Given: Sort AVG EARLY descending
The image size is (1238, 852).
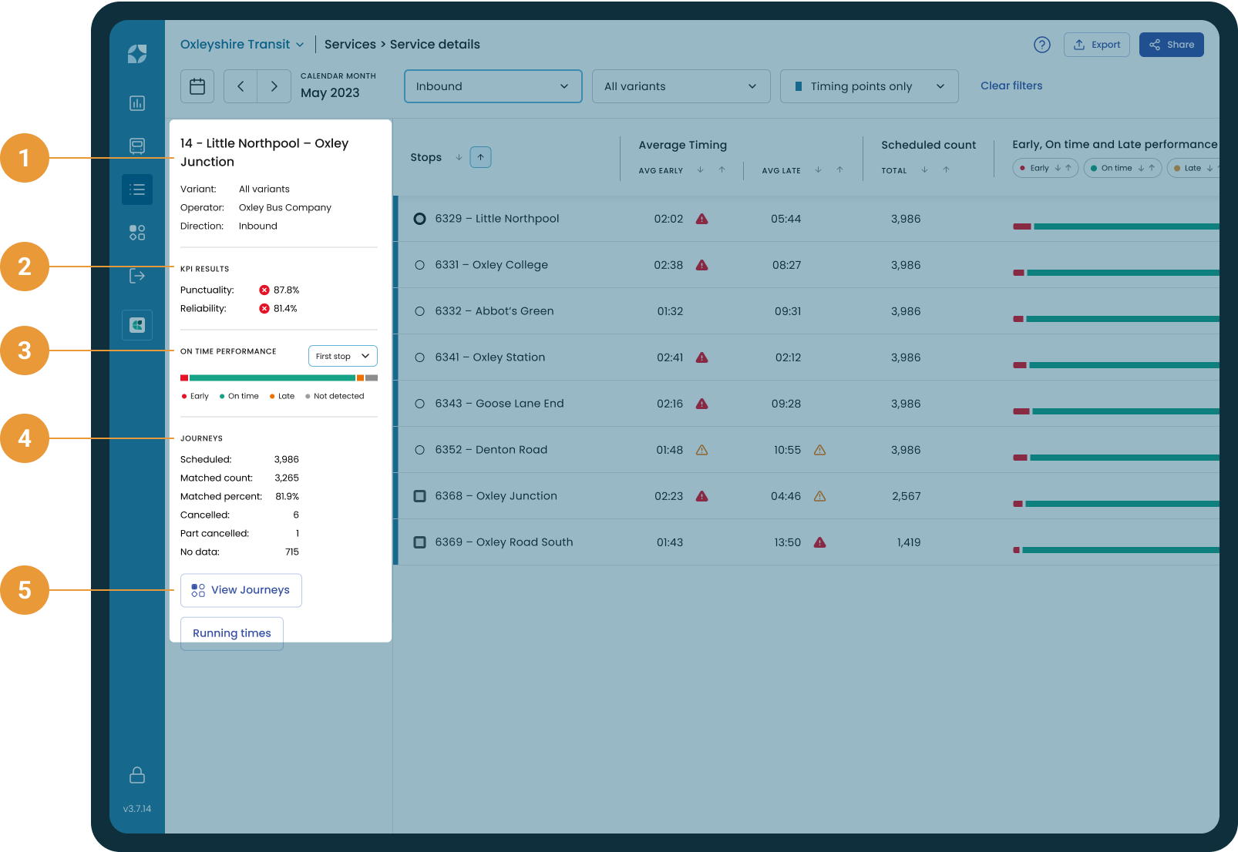Looking at the screenshot, I should [701, 170].
